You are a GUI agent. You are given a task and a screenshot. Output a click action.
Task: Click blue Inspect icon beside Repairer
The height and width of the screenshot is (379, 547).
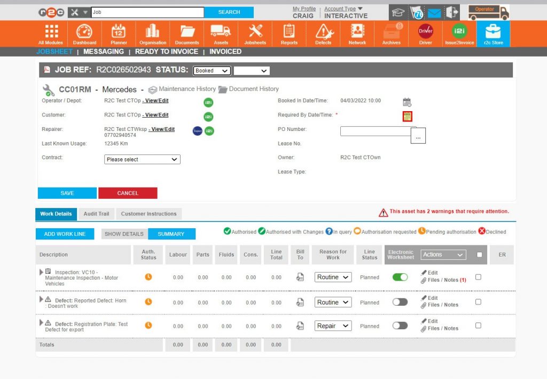point(198,131)
